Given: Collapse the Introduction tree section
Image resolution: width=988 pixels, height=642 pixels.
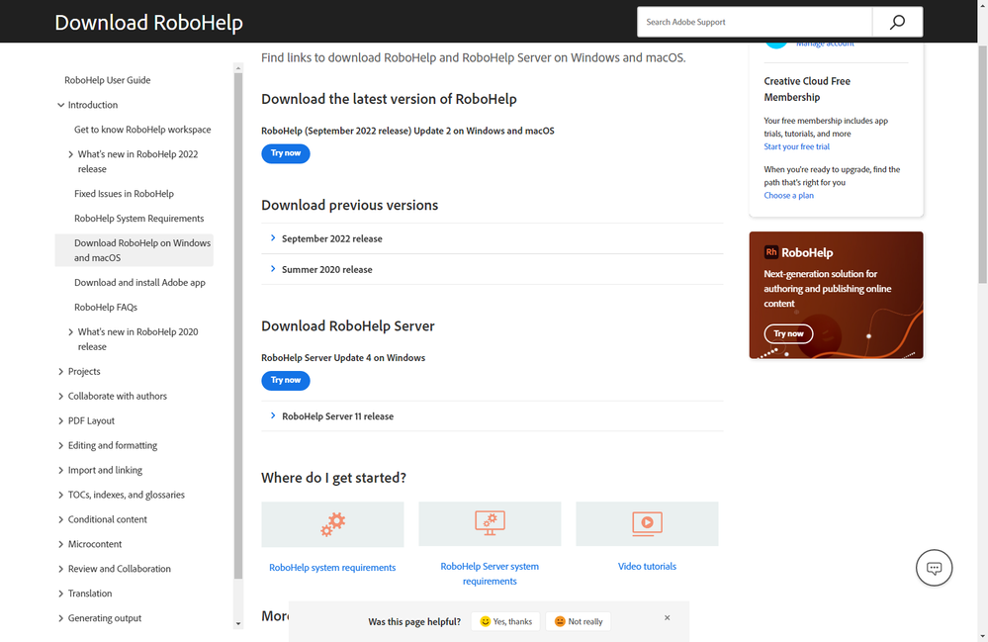Looking at the screenshot, I should pyautogui.click(x=61, y=105).
